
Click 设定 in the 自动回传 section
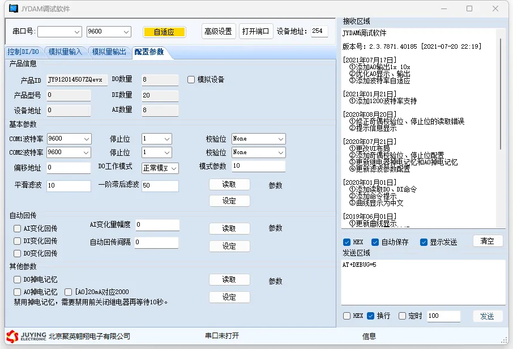pos(229,246)
